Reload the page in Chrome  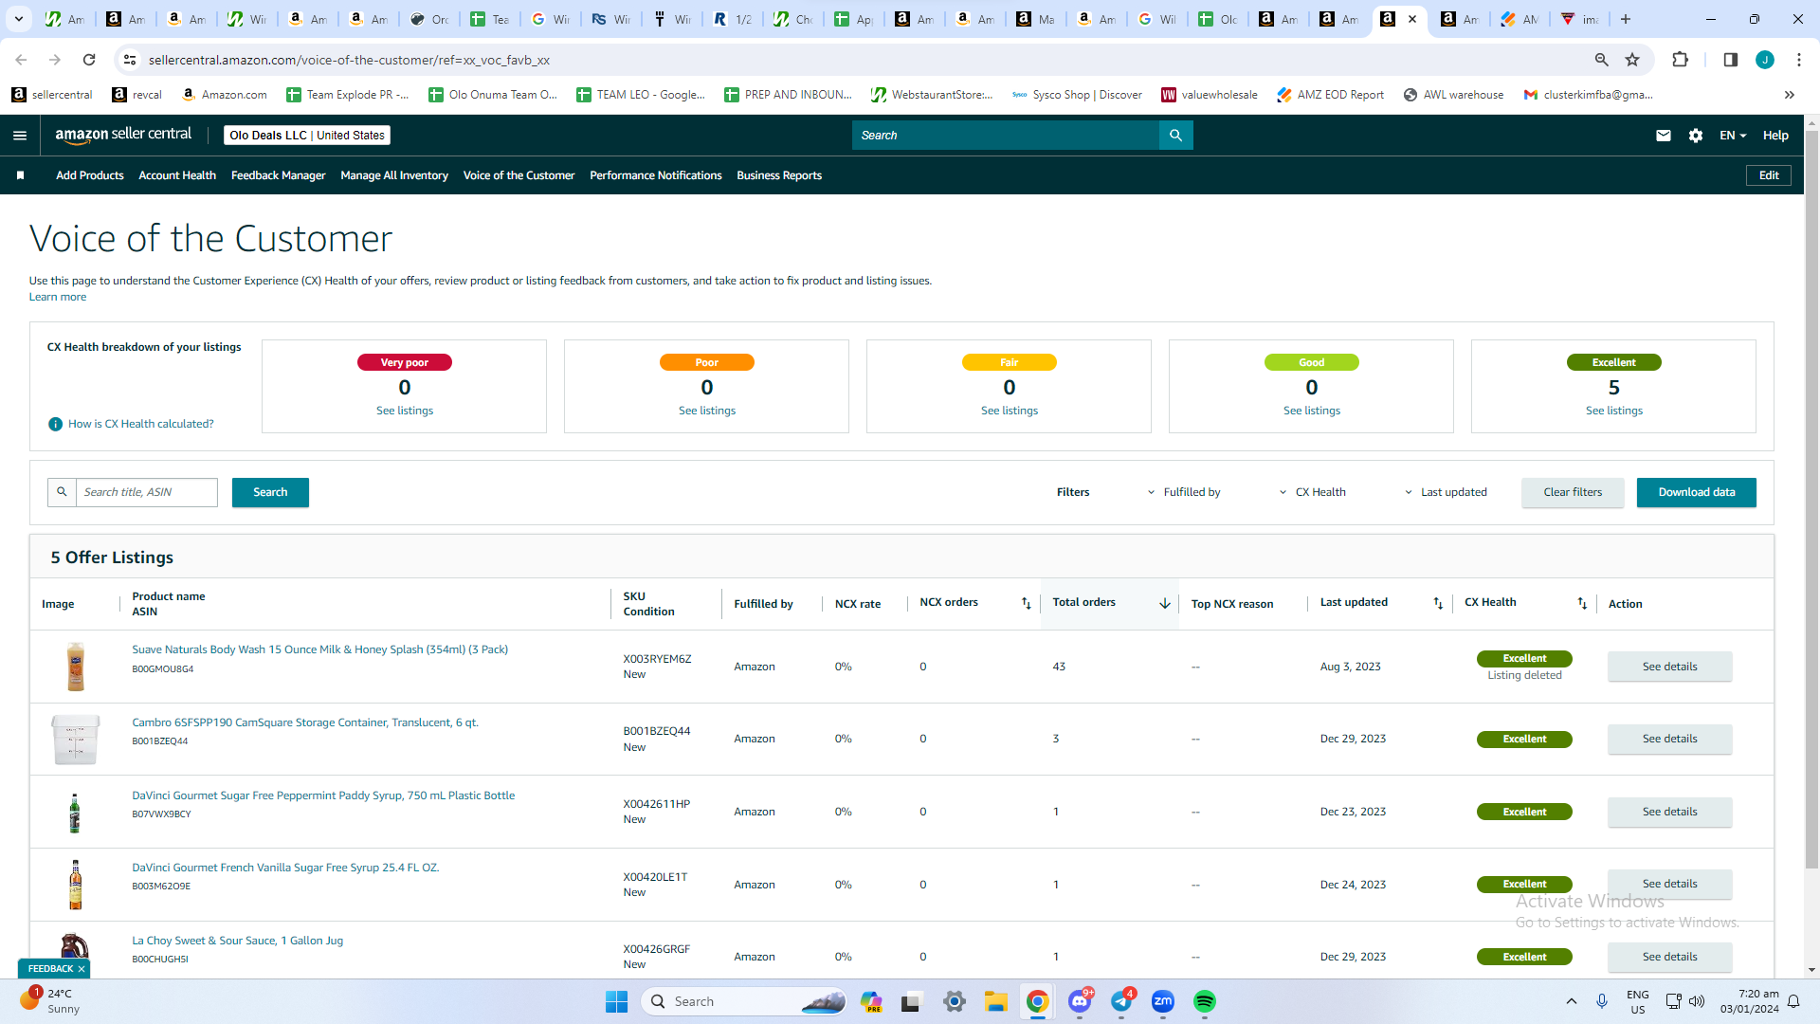tap(89, 60)
